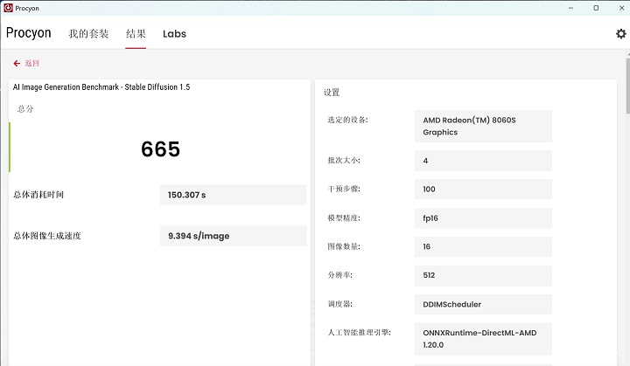Click the 总体图像生成速度 label
Image resolution: width=630 pixels, height=366 pixels.
pyautogui.click(x=47, y=236)
